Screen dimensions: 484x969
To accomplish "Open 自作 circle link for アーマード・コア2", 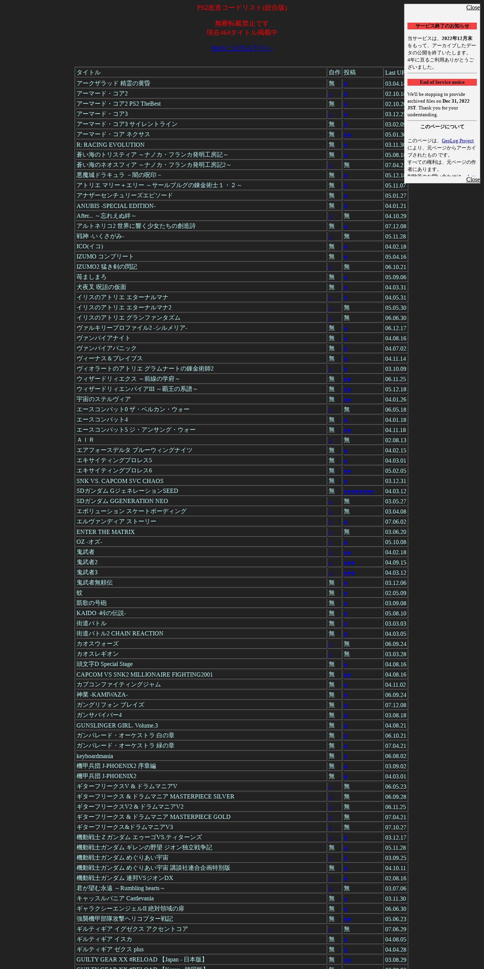I will (331, 94).
